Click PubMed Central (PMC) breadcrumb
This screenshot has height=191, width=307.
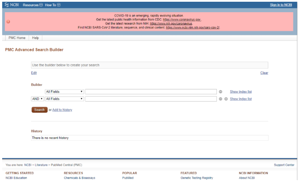click(x=67, y=165)
